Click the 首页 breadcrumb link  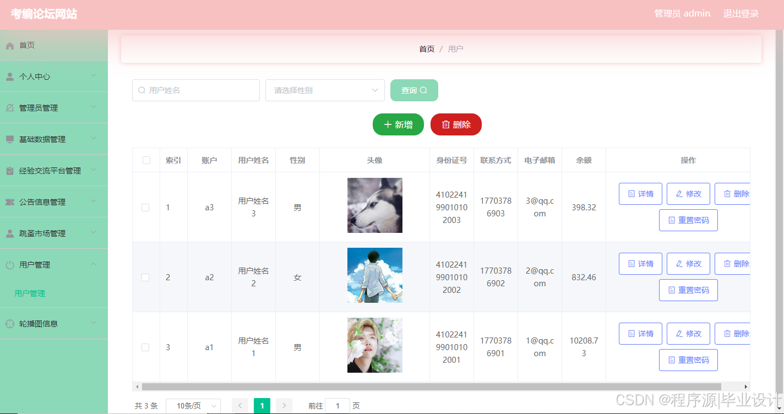click(427, 49)
